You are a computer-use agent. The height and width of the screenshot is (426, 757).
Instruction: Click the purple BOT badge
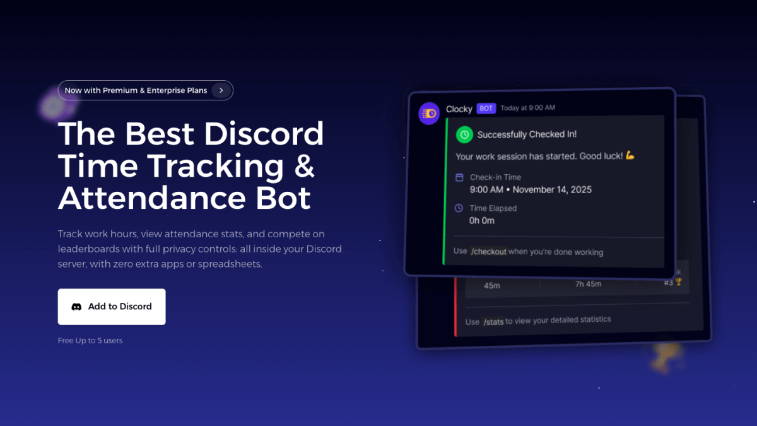[x=486, y=109]
